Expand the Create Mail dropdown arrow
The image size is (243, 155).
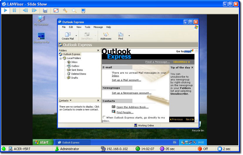tap(76, 36)
